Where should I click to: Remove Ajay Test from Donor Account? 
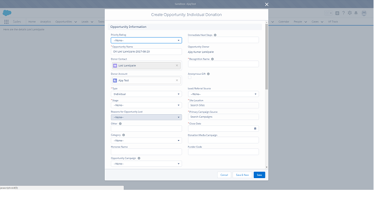pos(177,81)
